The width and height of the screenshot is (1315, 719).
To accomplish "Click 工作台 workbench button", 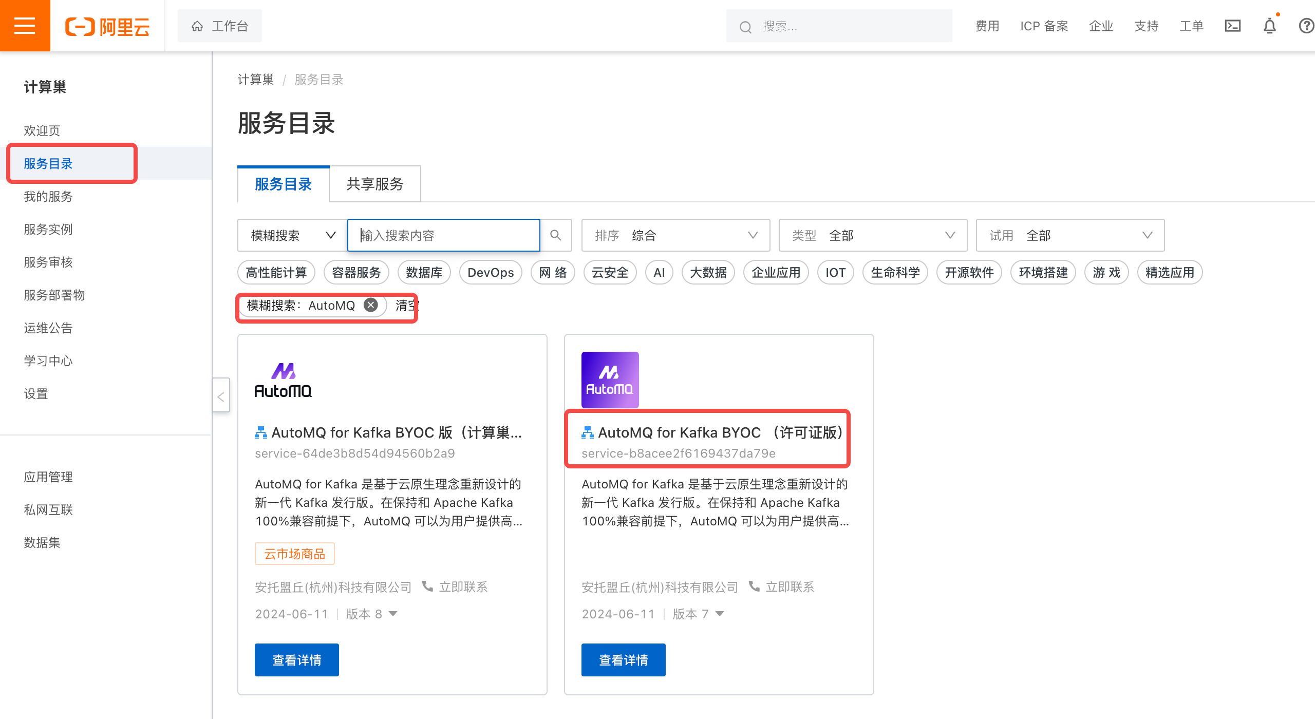I will (220, 26).
